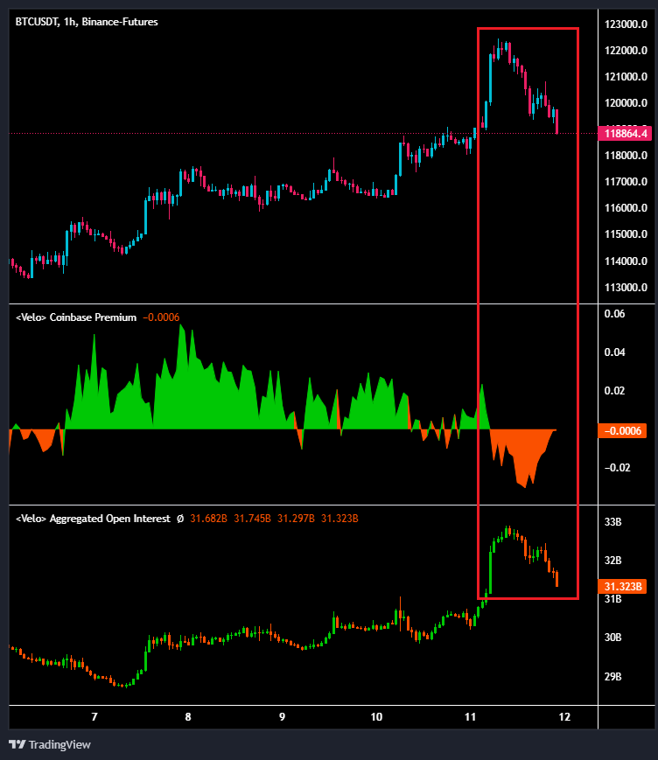Click the 31.682B open value in legend
Viewport: 658px width, 760px height.
[x=208, y=519]
